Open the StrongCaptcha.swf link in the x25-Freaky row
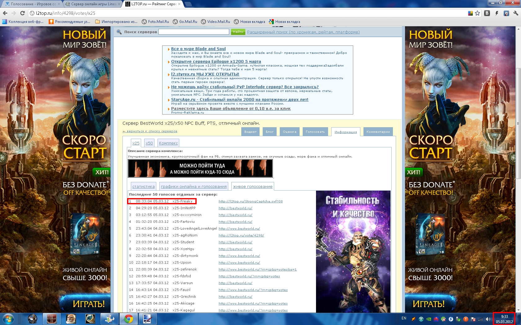This screenshot has height=325, width=521. coord(251,201)
